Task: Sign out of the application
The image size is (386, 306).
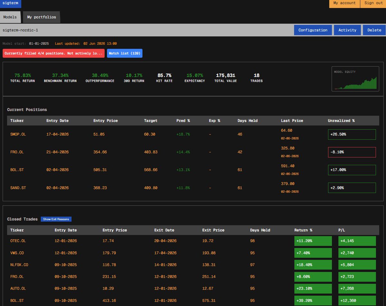Action: coord(373,3)
